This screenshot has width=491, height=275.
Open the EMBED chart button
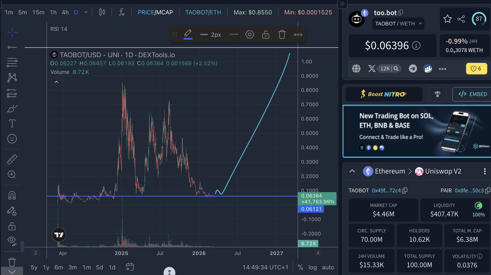click(x=472, y=94)
